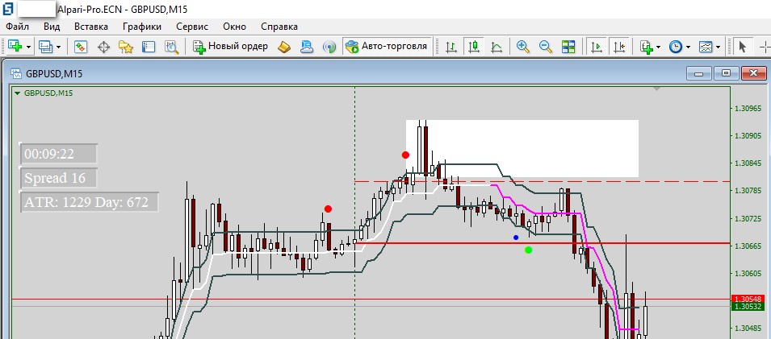Click the GBPUSD,M15 chart window icon
Screen dimensions: 771x339
point(17,74)
